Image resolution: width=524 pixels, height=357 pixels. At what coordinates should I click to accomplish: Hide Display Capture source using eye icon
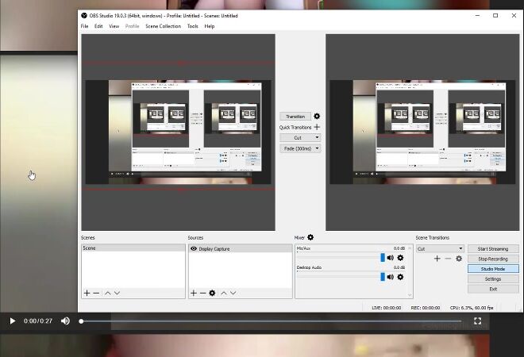pyautogui.click(x=194, y=249)
